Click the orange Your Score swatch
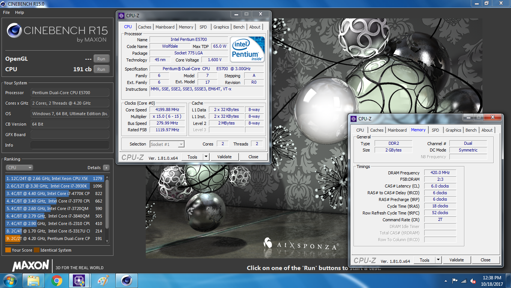The height and width of the screenshot is (288, 511). (x=8, y=250)
